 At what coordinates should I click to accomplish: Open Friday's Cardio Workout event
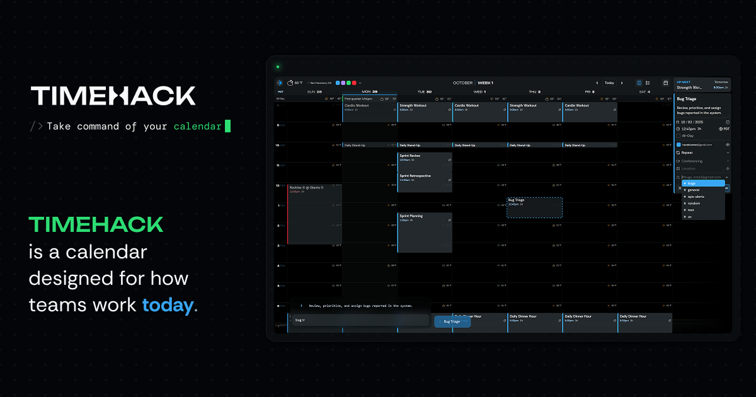click(590, 112)
